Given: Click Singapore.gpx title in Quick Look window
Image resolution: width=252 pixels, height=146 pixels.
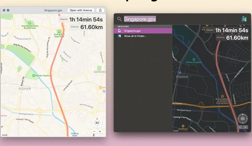Looking at the screenshot, I should (x=53, y=10).
